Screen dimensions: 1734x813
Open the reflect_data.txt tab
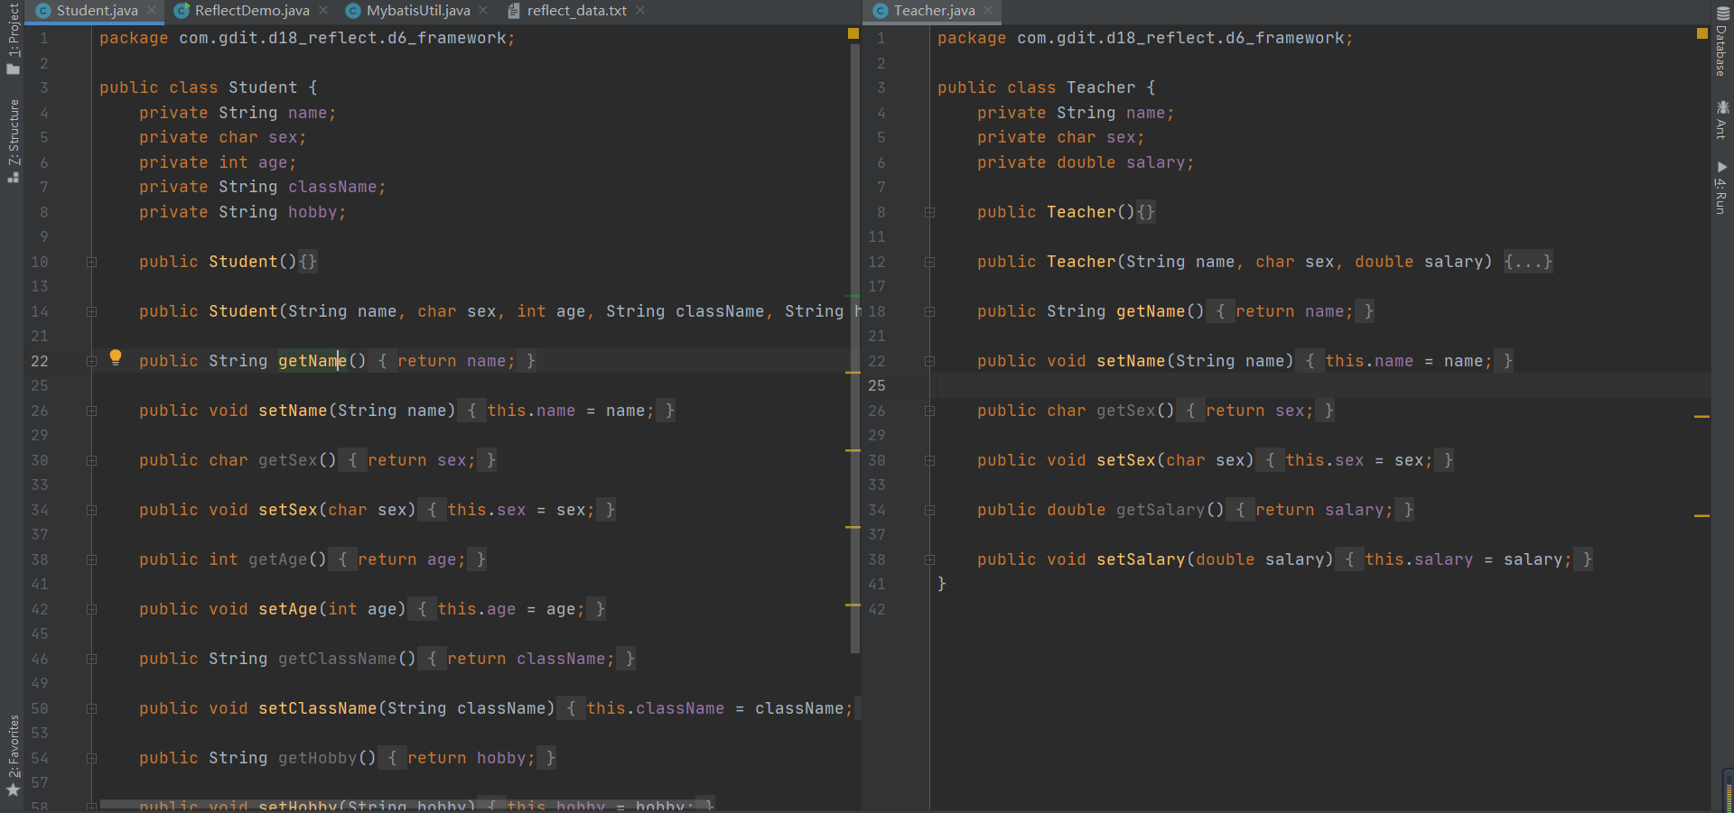(576, 11)
